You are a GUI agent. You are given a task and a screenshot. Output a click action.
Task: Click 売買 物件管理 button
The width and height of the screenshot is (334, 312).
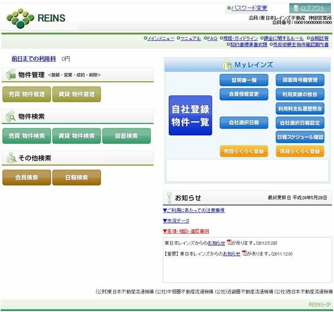(26, 94)
